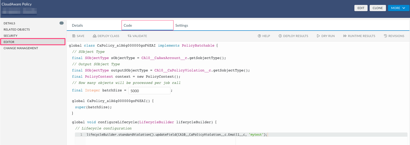
Task: Click the Runtime Results fast-forward icon
Action: [x=345, y=36]
